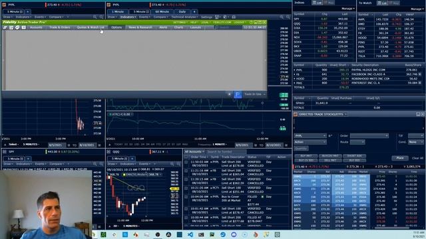Open symbol dropdown showing PYPL in trade ticket
426x239 pixels.
click(x=310, y=135)
